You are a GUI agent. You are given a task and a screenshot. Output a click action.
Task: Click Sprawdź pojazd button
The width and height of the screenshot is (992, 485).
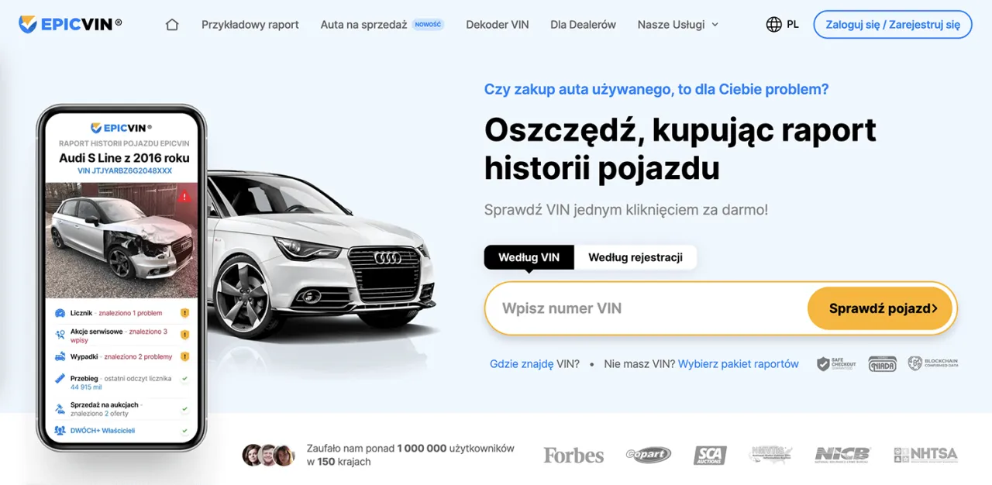(x=882, y=308)
